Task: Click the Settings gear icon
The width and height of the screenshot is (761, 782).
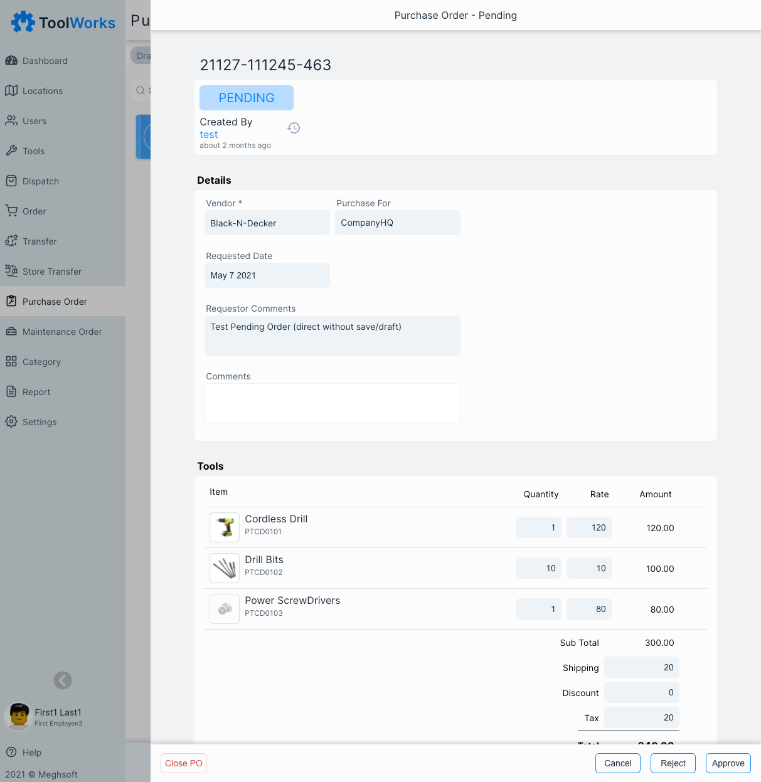Action: tap(11, 421)
